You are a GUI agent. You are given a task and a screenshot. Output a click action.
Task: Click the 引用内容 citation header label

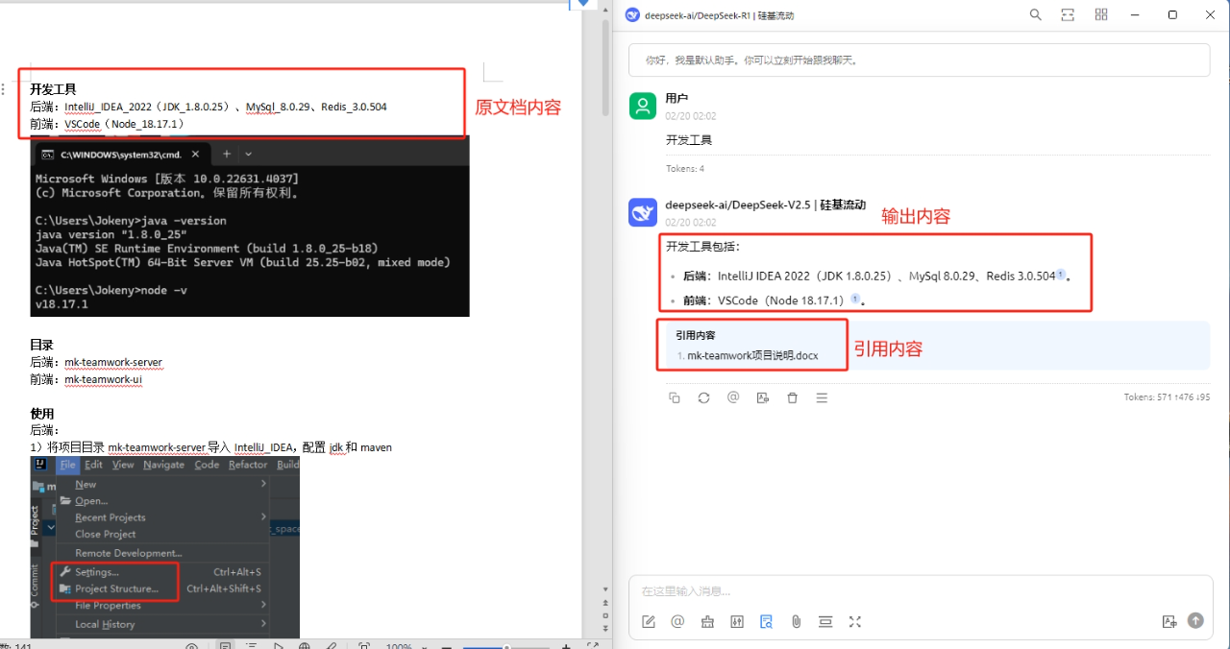coord(695,335)
